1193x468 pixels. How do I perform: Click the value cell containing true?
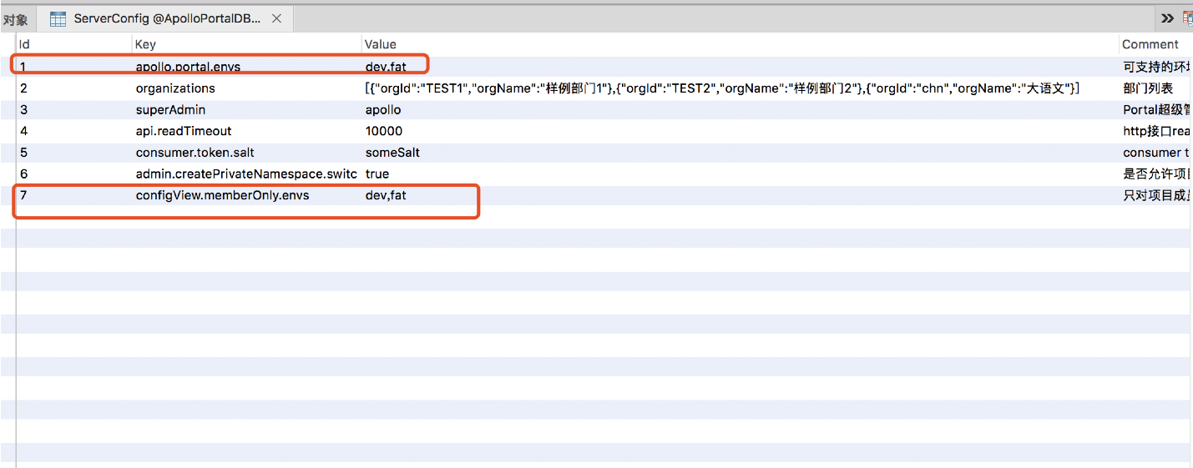tap(740, 174)
